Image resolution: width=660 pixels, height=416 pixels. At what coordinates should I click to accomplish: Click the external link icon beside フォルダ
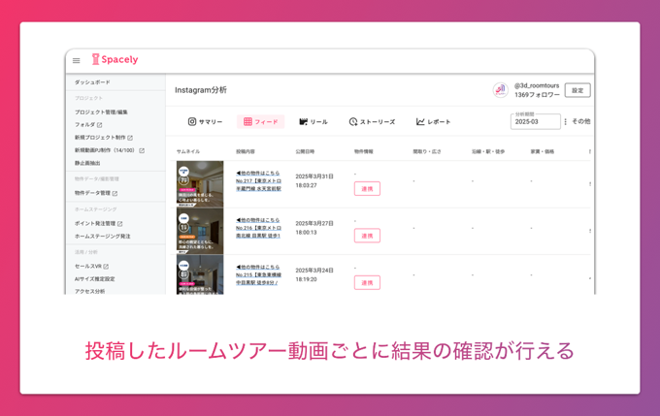[x=100, y=125]
